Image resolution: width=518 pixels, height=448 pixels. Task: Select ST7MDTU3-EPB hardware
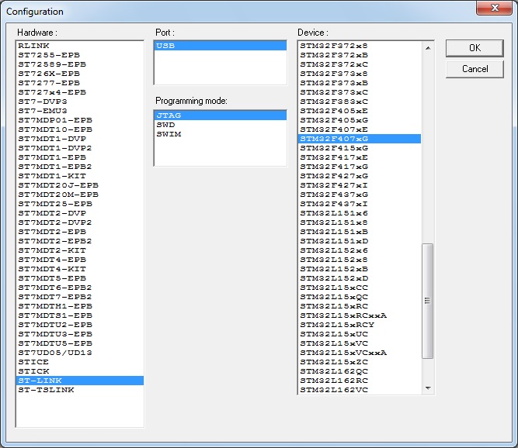coord(80,334)
